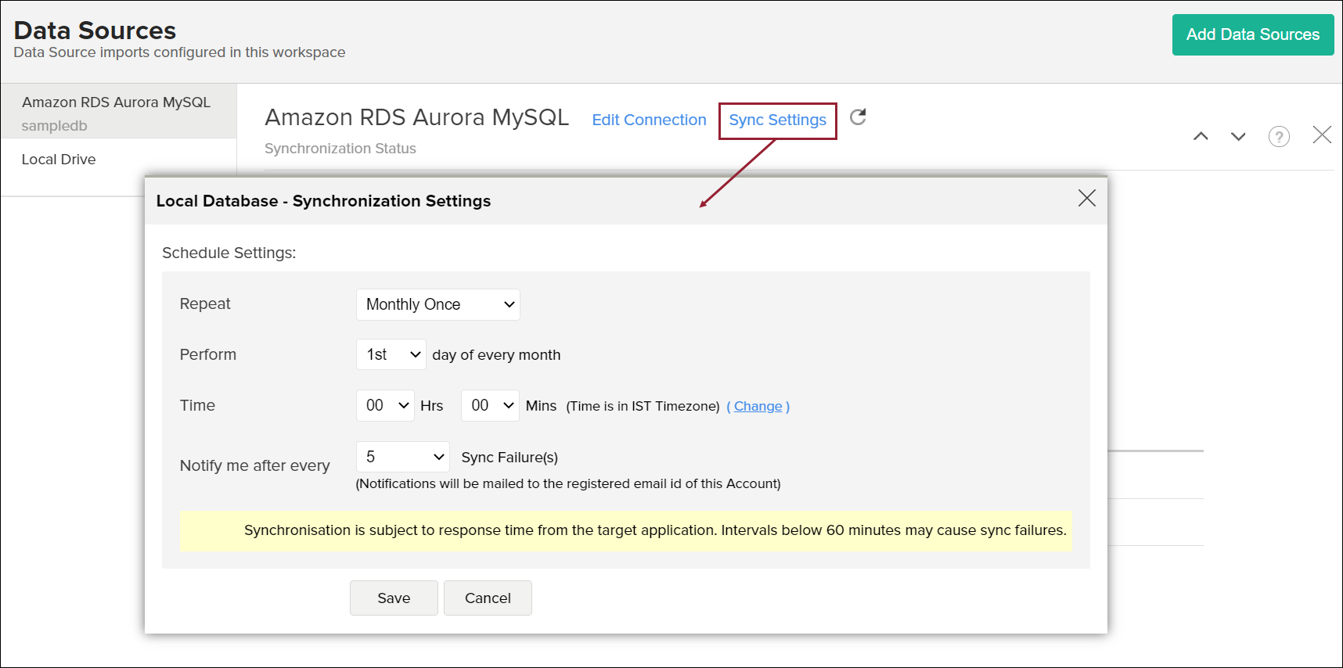Click the Add Data Sources button
The height and width of the screenshot is (668, 1343).
(x=1252, y=35)
